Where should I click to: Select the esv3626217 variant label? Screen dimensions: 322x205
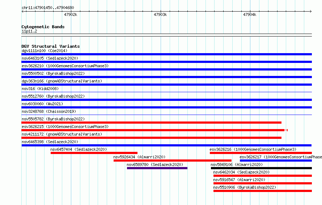coord(281,157)
